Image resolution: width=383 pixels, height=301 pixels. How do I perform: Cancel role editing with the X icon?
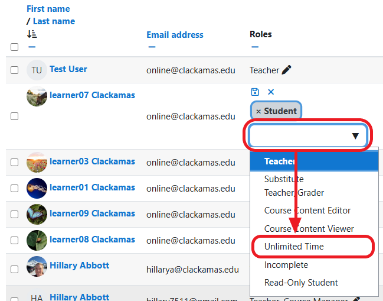click(271, 92)
